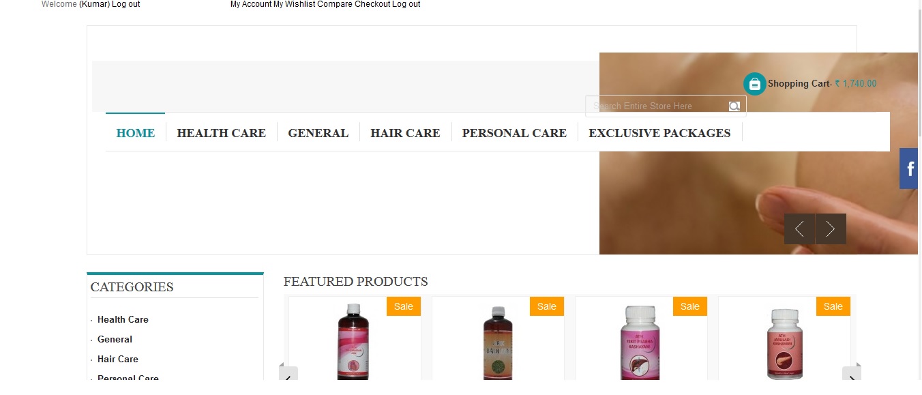Viewport: 922px width, 395px height.
Task: Open the HEALTH CARE menu
Action: [222, 133]
